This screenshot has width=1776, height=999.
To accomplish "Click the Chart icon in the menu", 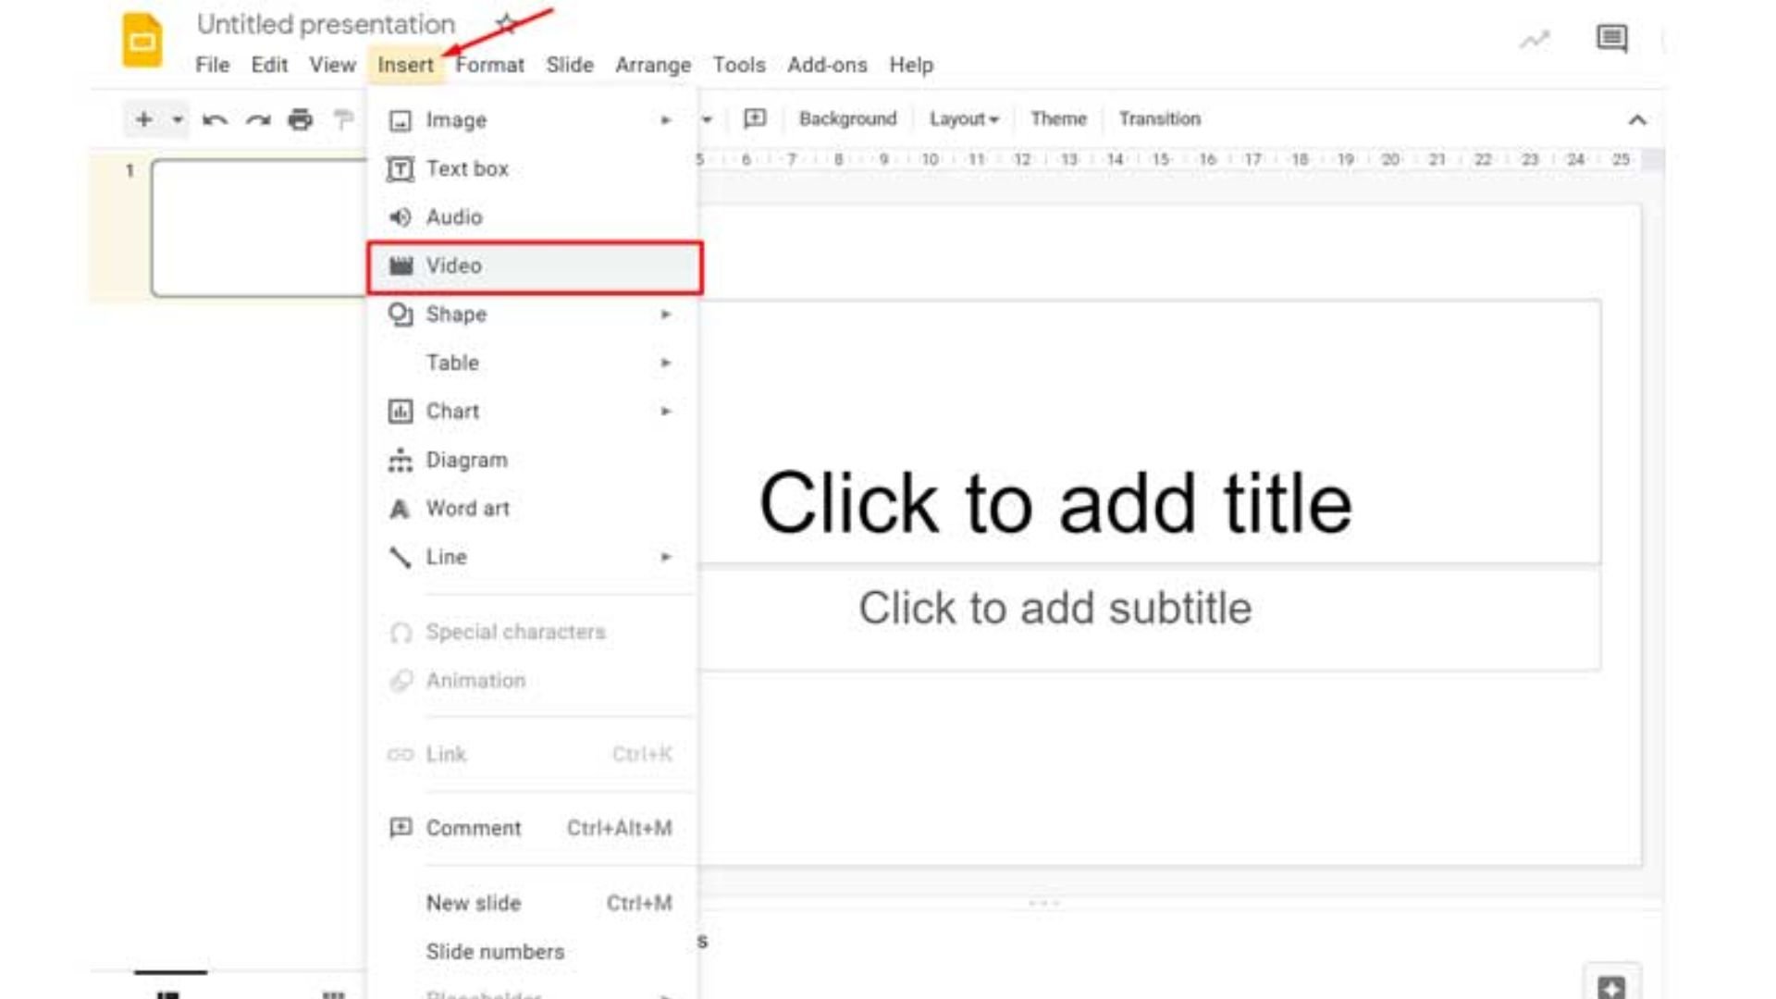I will (x=400, y=412).
